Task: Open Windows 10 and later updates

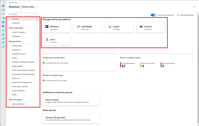Action: coord(23,62)
